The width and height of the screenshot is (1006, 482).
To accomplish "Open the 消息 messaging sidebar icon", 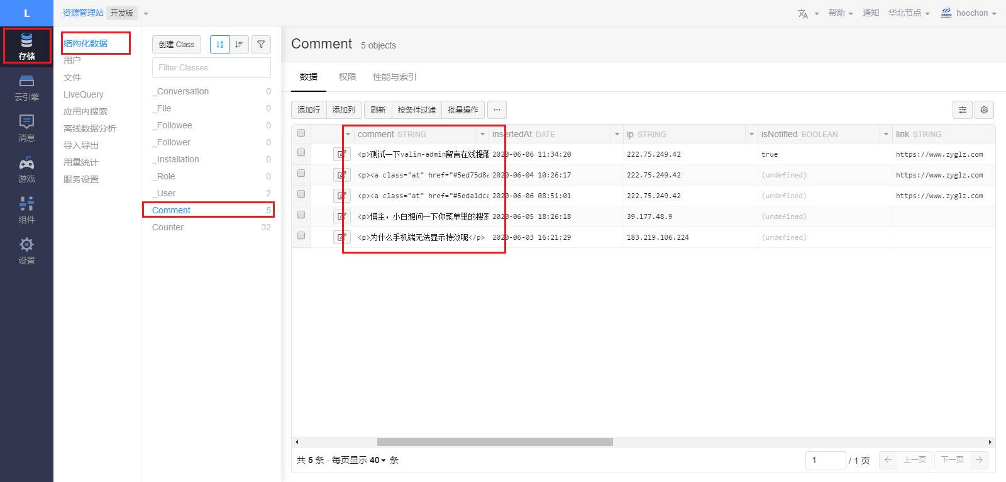I will (x=26, y=128).
